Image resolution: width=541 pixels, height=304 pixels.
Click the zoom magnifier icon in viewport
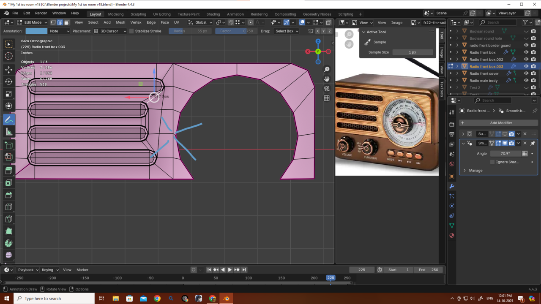pos(327,69)
